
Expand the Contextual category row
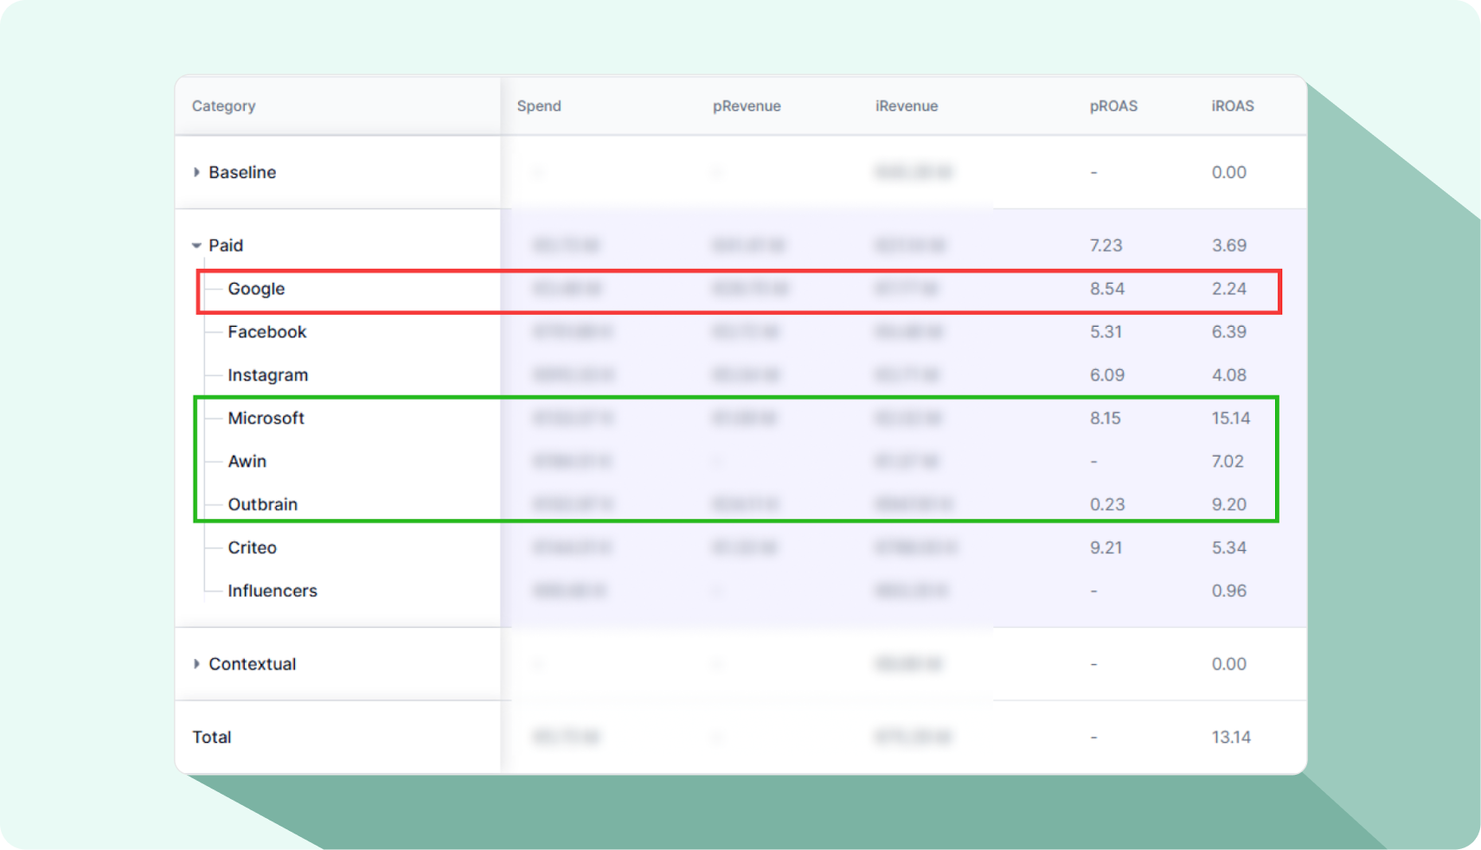tap(196, 664)
